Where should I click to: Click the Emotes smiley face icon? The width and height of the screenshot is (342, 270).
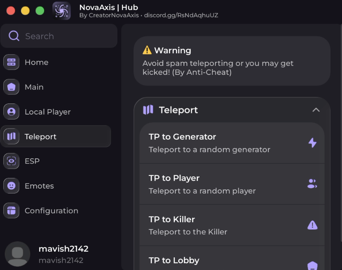click(x=11, y=186)
